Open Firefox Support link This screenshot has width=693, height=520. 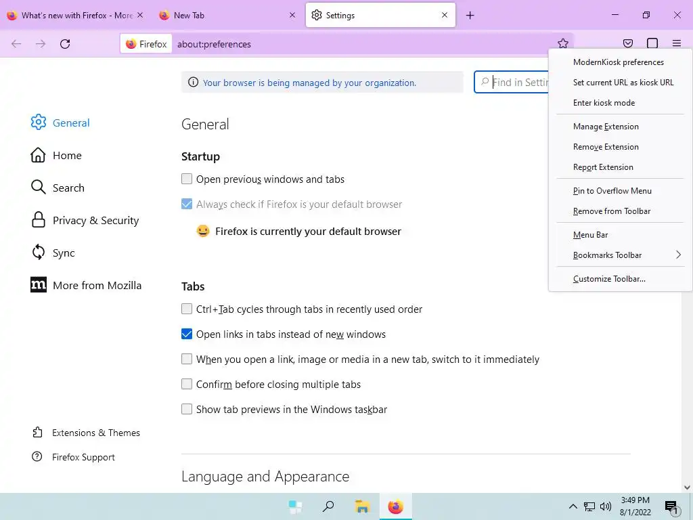tap(73, 457)
